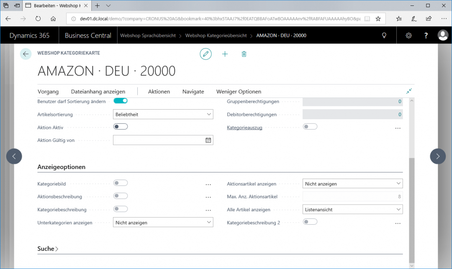This screenshot has width=452, height=269.
Task: Click the Business Central header link
Action: point(88,36)
